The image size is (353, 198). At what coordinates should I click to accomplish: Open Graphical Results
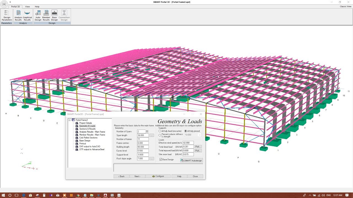point(27,16)
